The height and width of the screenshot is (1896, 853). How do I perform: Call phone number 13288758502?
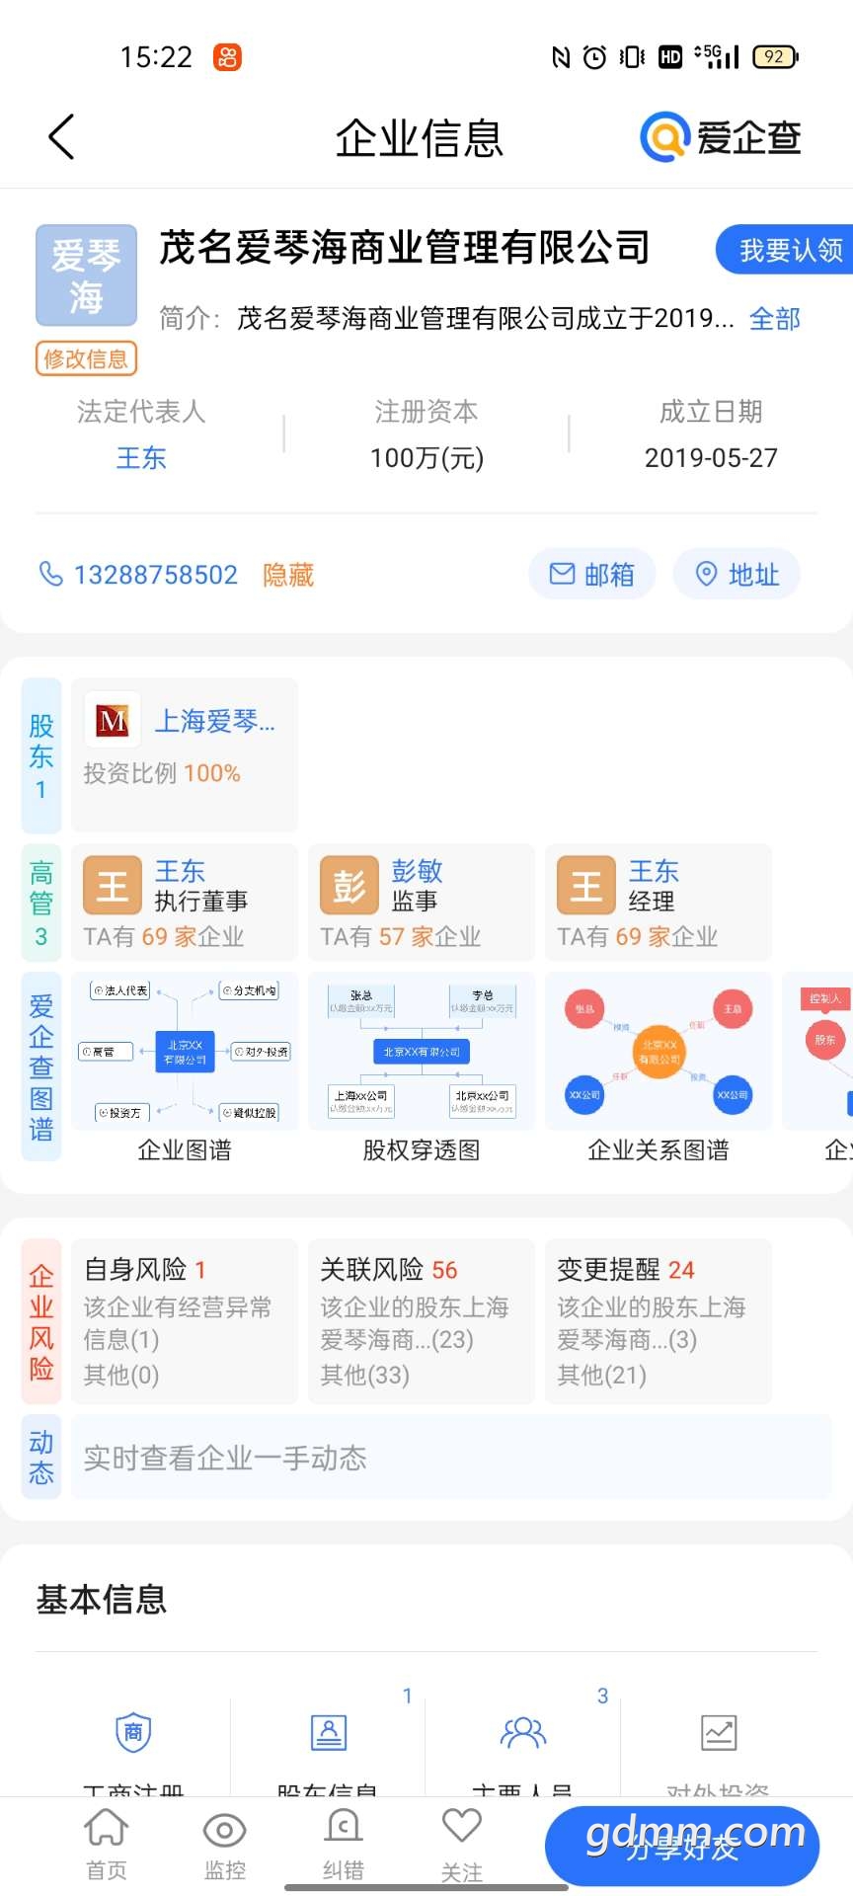156,575
